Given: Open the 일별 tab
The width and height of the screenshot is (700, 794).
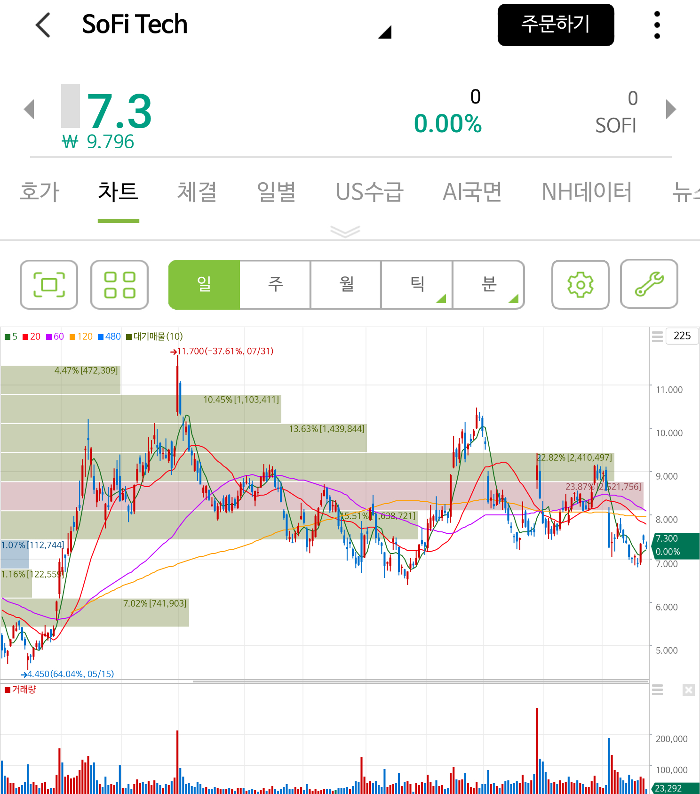Looking at the screenshot, I should tap(276, 192).
